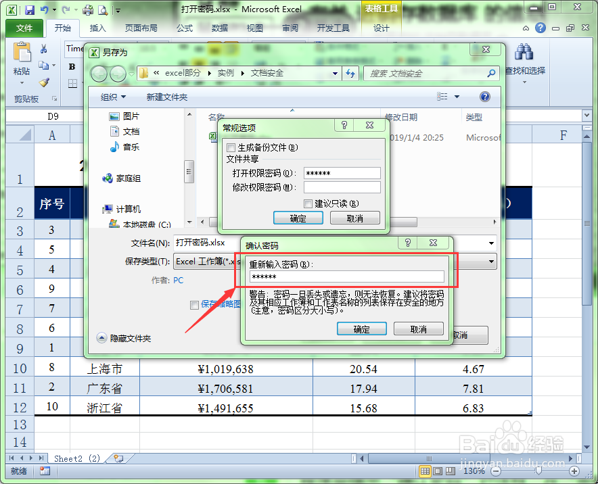Click the Print Preview icon
Screen dimensions: 598x484
point(103,10)
